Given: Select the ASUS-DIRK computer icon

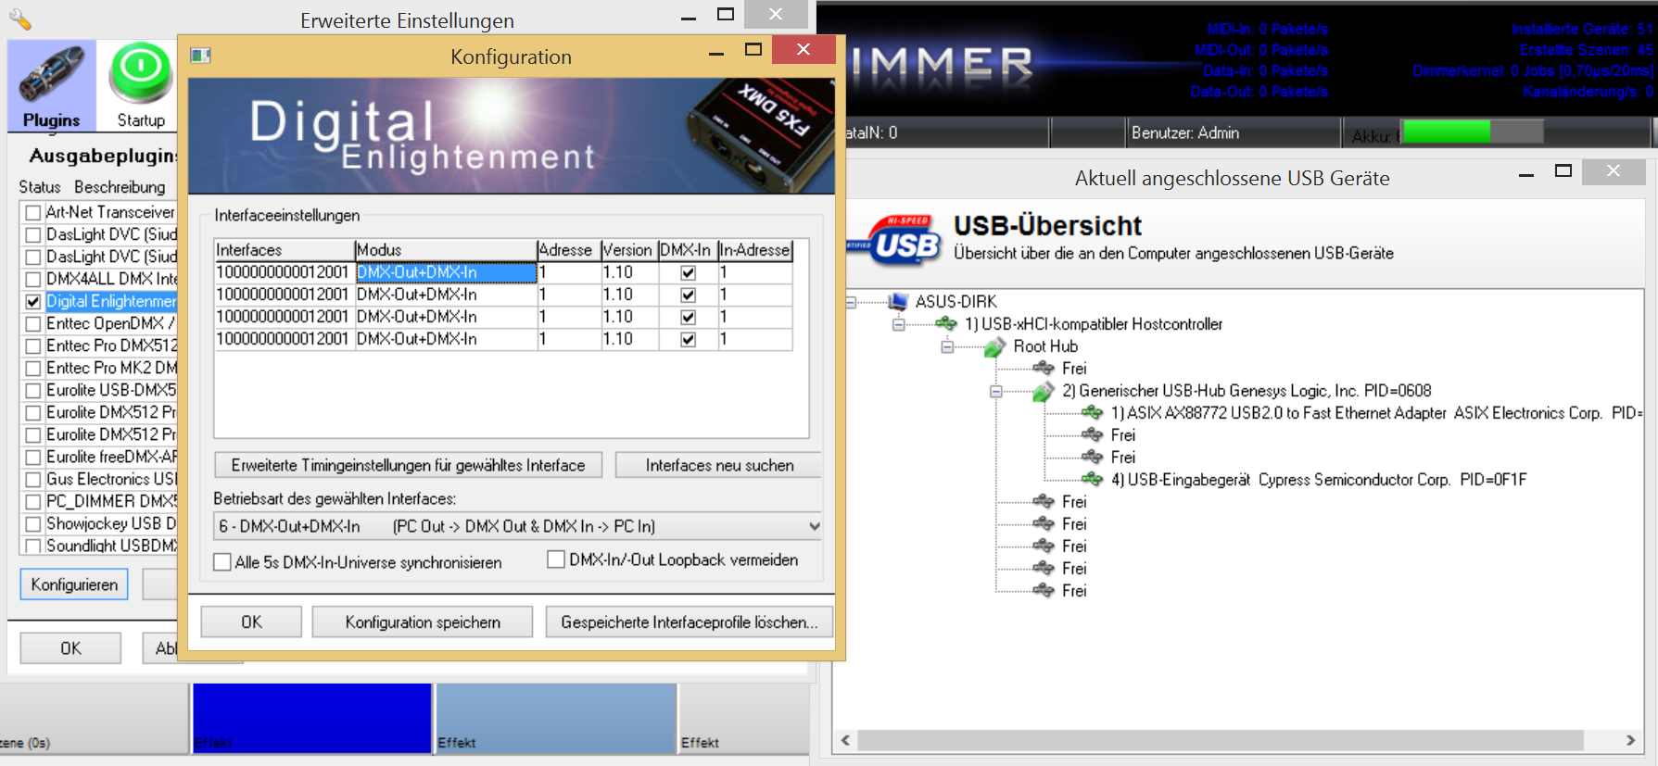Looking at the screenshot, I should (897, 301).
